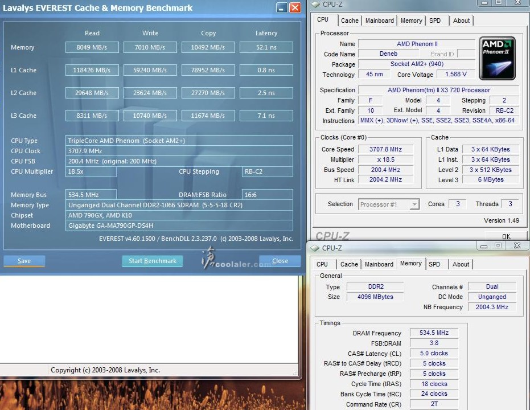
Task: Click the Code Name value "Deneb" in CPU-Z
Action: [x=388, y=54]
